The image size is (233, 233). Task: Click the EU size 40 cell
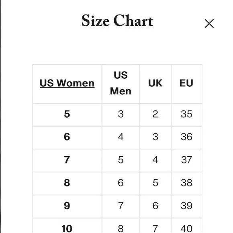click(x=186, y=226)
